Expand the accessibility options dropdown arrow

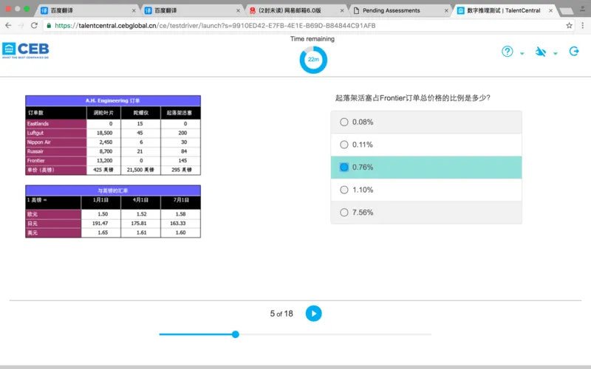556,53
